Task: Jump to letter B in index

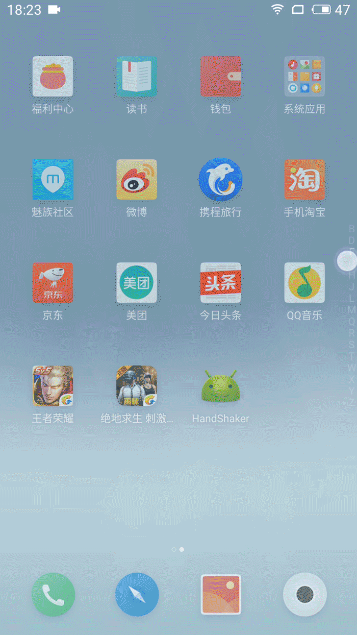Action: pyautogui.click(x=351, y=229)
